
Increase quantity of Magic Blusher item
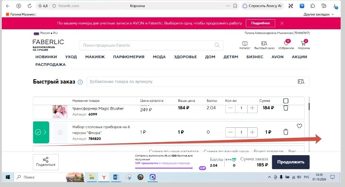pos(252,108)
